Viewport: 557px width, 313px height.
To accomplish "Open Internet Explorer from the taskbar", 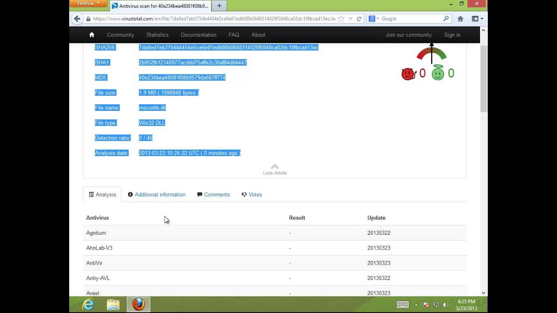I will (x=88, y=305).
